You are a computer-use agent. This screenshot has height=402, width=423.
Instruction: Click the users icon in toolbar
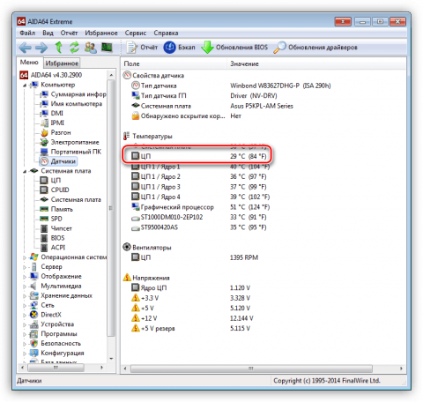coord(91,48)
